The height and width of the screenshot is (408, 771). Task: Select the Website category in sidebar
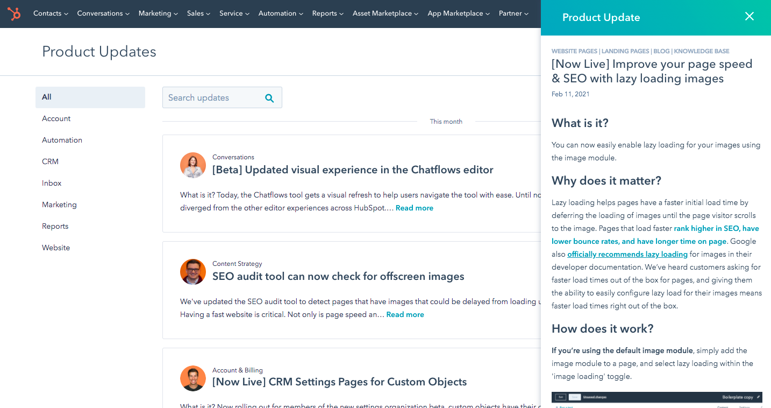[x=56, y=248]
